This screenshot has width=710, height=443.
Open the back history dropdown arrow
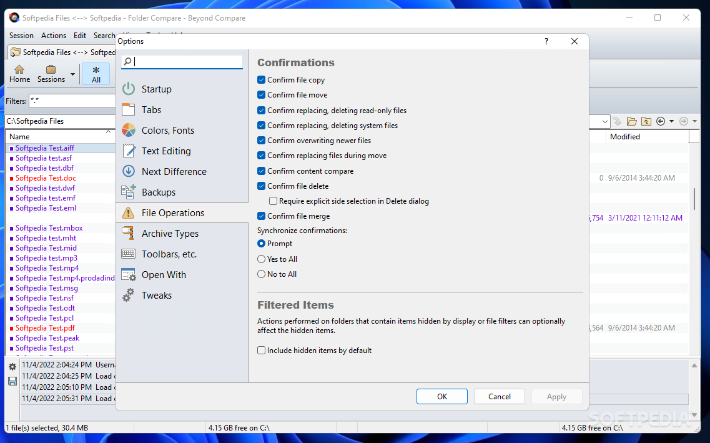pos(671,121)
